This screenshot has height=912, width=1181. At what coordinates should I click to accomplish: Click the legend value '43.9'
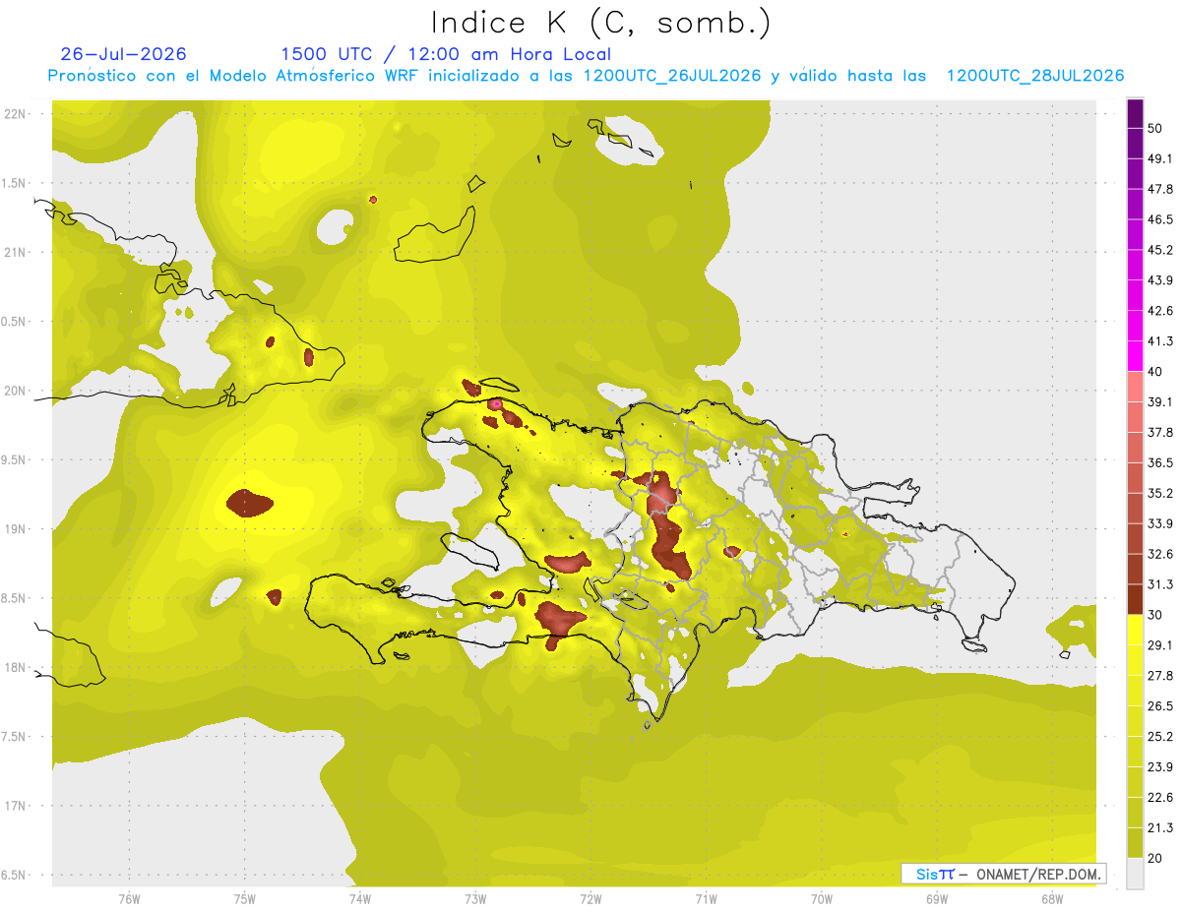(1160, 280)
